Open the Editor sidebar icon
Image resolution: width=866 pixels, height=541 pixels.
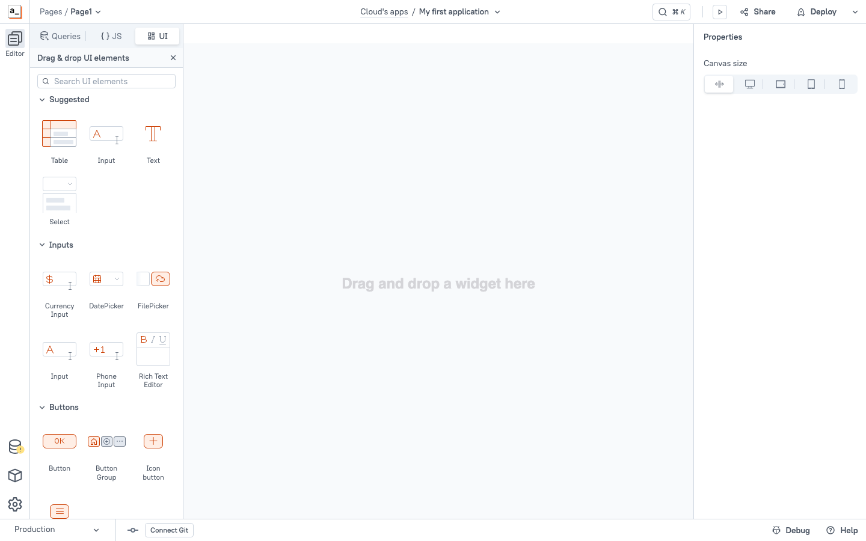coord(15,43)
